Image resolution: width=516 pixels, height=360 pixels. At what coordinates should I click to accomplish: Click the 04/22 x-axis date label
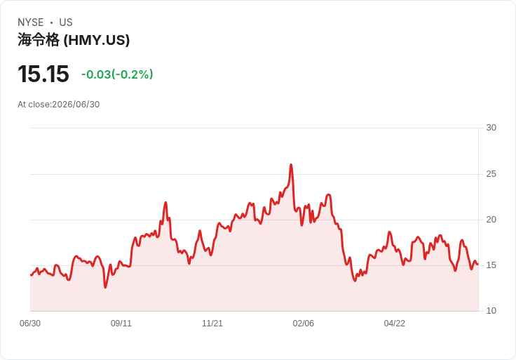pos(394,323)
